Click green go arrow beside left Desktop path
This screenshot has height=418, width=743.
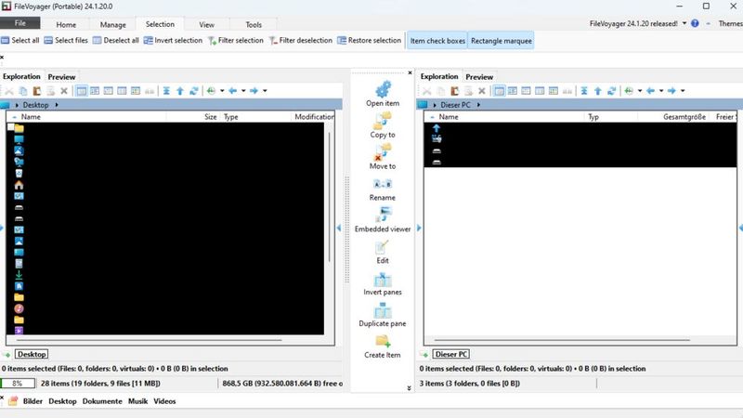[7, 355]
